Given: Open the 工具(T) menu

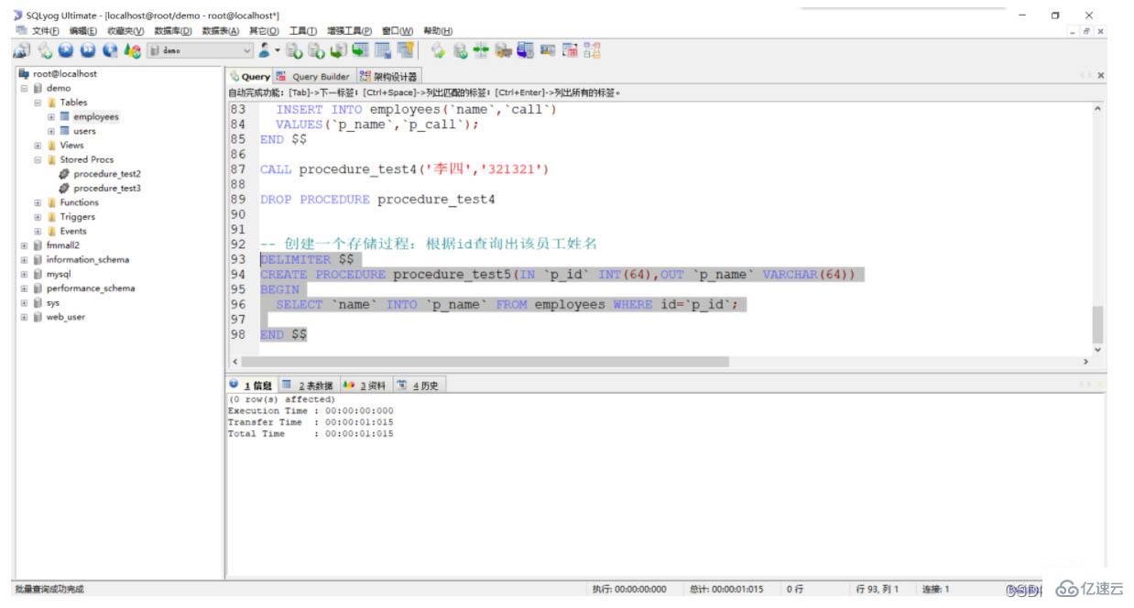Looking at the screenshot, I should pyautogui.click(x=302, y=30).
